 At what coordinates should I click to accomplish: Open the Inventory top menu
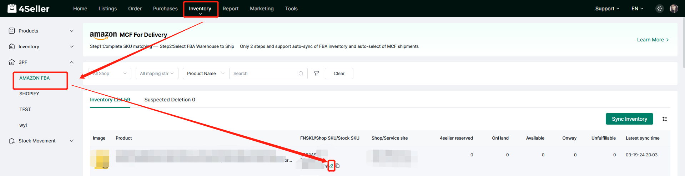pos(200,9)
